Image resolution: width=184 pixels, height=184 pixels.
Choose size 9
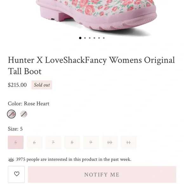coord(91,142)
